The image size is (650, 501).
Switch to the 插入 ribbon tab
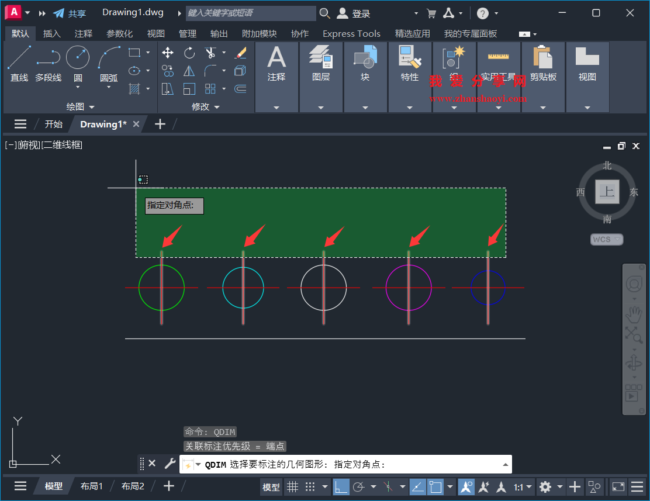(52, 33)
